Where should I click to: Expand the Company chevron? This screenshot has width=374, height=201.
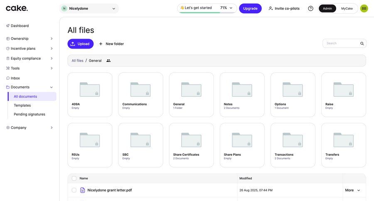[52, 127]
